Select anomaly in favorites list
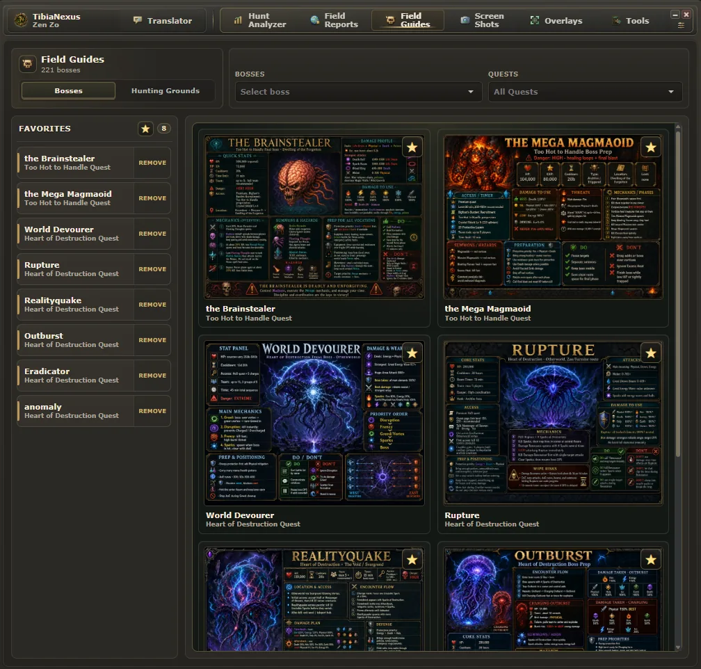Screen dimensions: 701x669 click(75, 411)
